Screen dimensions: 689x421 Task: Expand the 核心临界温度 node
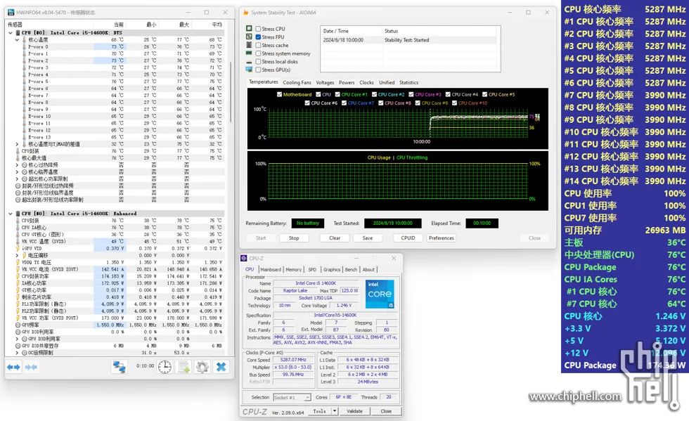[x=17, y=171]
